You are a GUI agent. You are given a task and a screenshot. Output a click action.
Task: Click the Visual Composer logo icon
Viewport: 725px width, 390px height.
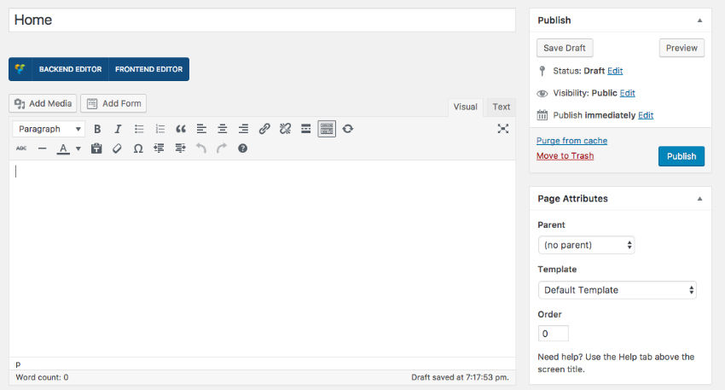click(x=20, y=69)
